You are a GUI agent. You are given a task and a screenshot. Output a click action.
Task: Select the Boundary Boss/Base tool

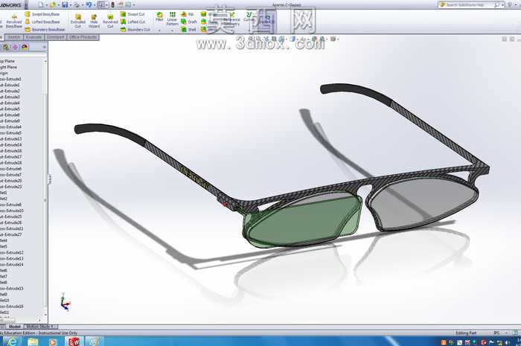click(x=45, y=30)
